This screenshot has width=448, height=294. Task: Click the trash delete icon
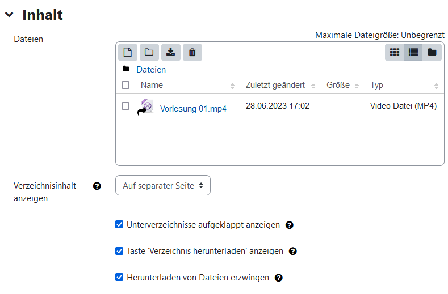(192, 52)
